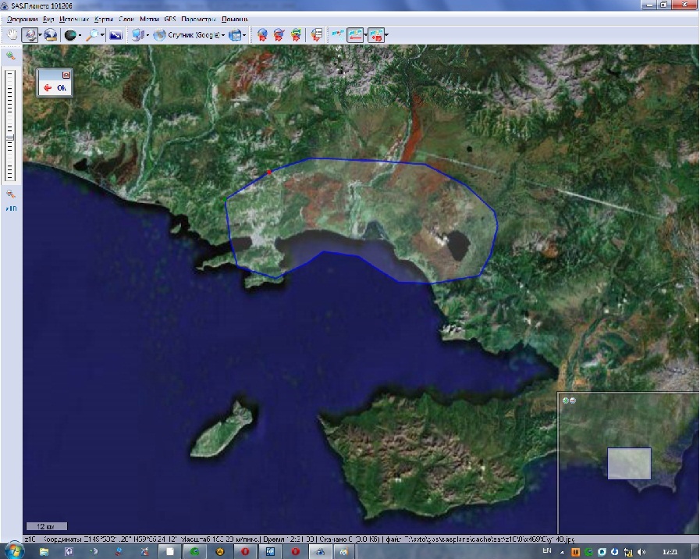Toggle the GPS connect button
Image resolution: width=700 pixels, height=559 pixels.
(x=375, y=35)
